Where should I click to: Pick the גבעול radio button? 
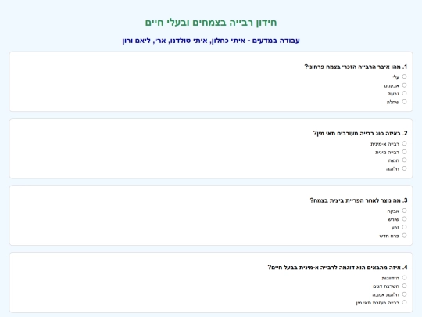tap(404, 93)
